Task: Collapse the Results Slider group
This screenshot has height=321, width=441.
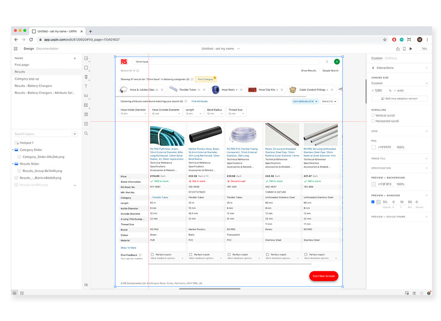Action: pos(13,164)
